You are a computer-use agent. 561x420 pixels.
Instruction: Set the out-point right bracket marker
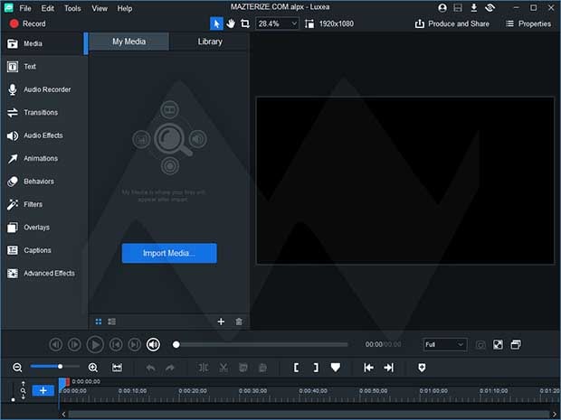tap(316, 368)
